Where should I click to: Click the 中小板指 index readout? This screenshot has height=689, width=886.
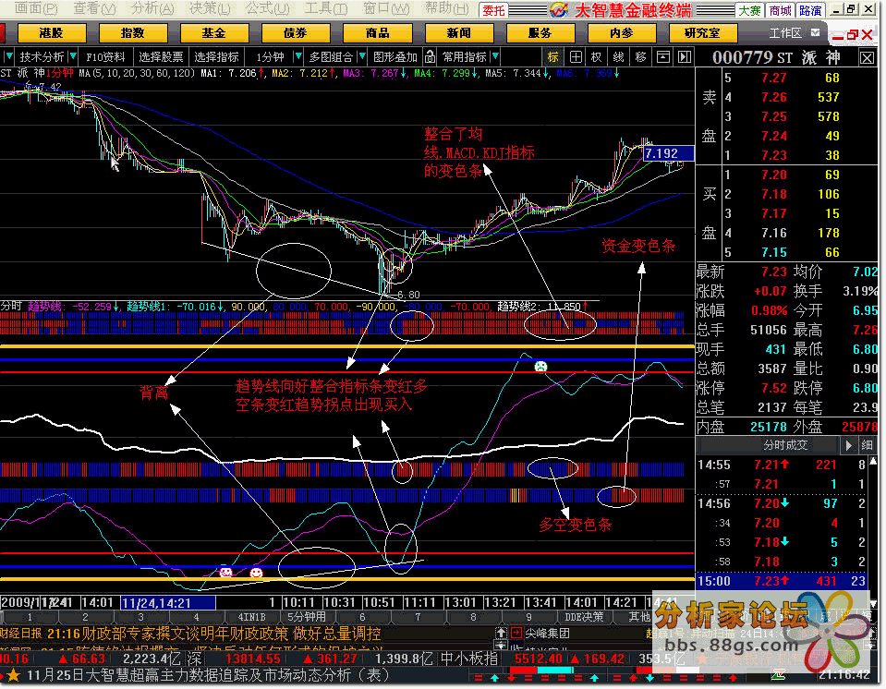point(469,659)
